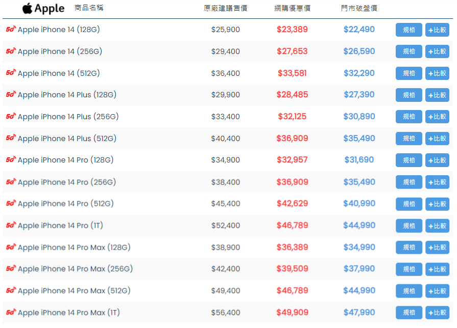View 規格 for iPhone 14 Pro Max (1T)

tap(408, 313)
